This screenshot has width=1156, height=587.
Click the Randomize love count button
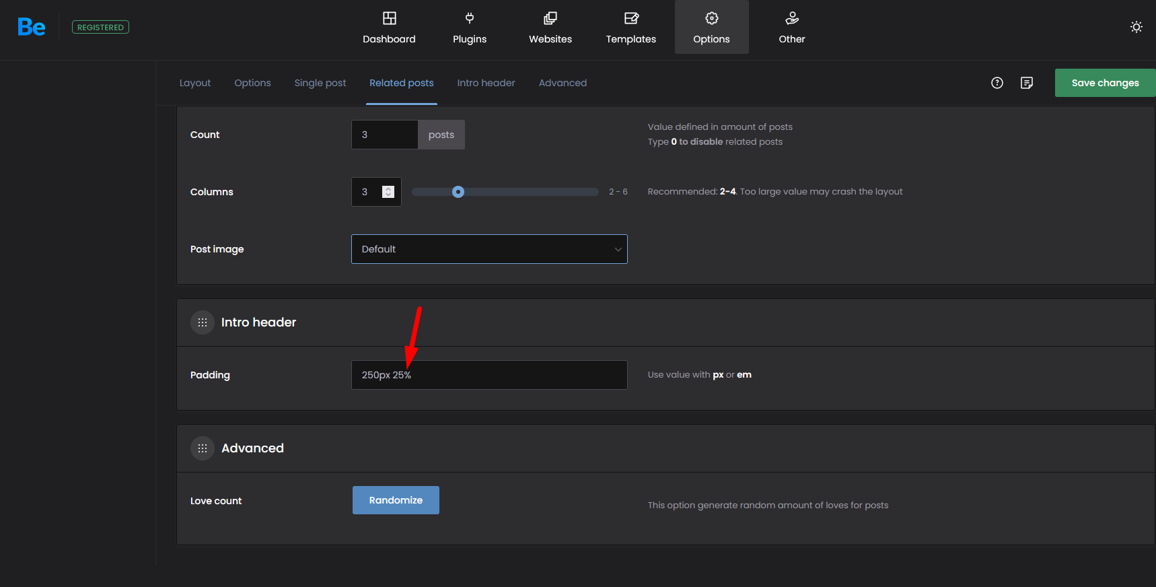(396, 500)
